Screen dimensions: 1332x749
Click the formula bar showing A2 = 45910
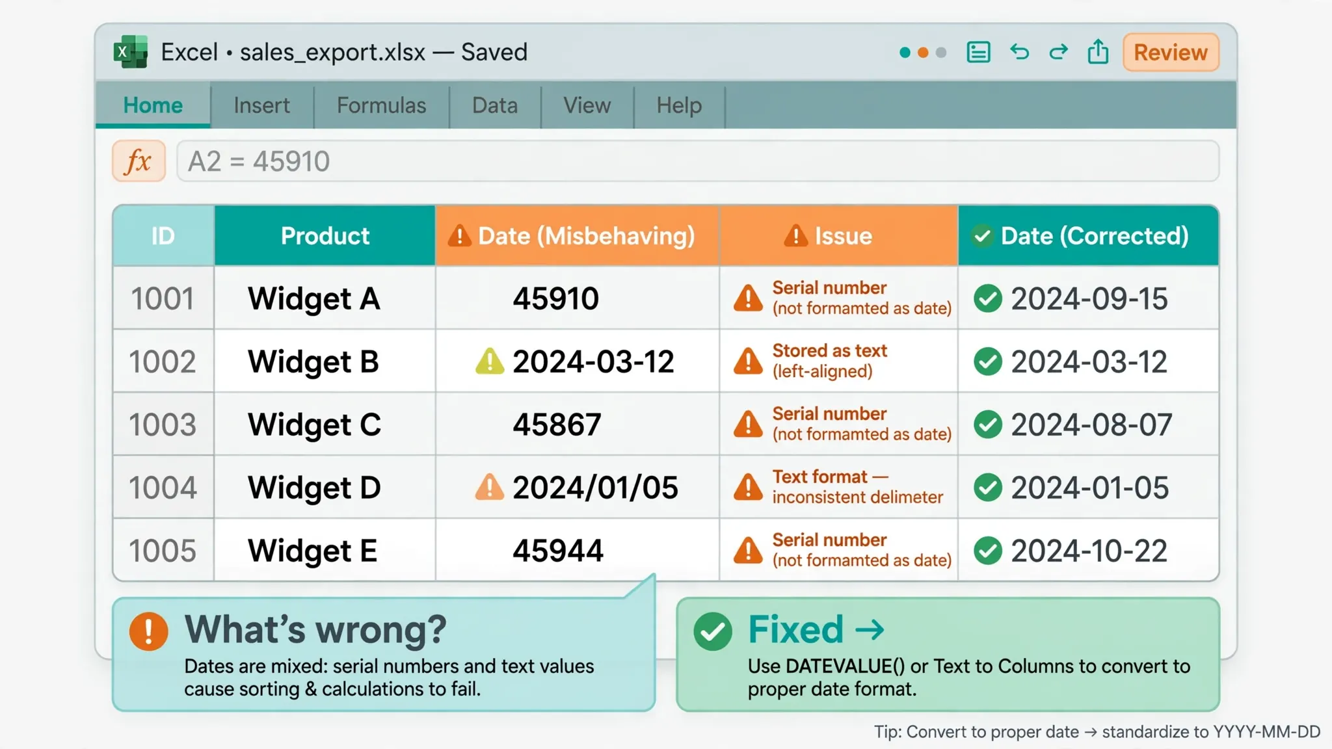coord(698,161)
